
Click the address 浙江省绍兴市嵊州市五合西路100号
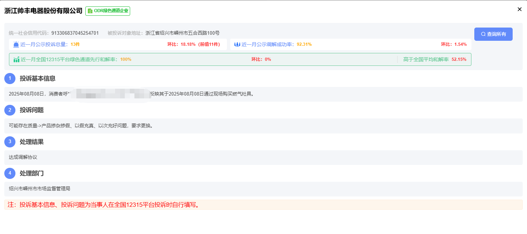point(182,33)
